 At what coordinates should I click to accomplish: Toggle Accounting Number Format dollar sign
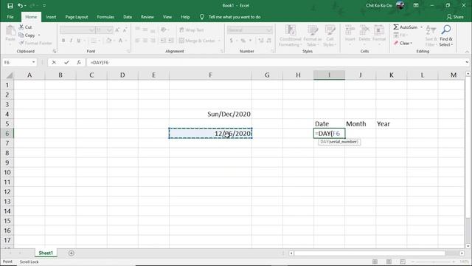231,41
